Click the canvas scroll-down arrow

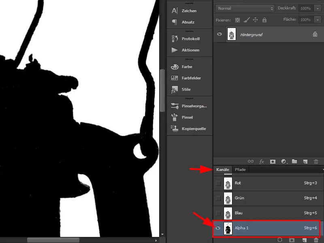[162, 234]
